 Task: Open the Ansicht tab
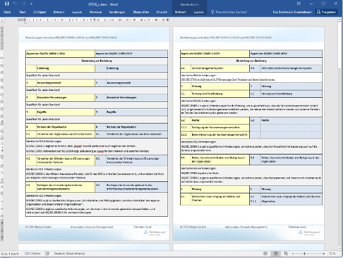[x=162, y=12]
